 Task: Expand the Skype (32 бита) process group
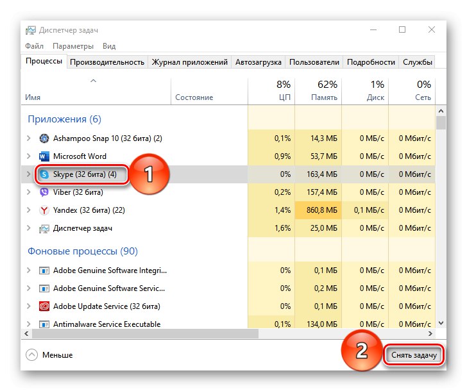click(29, 174)
